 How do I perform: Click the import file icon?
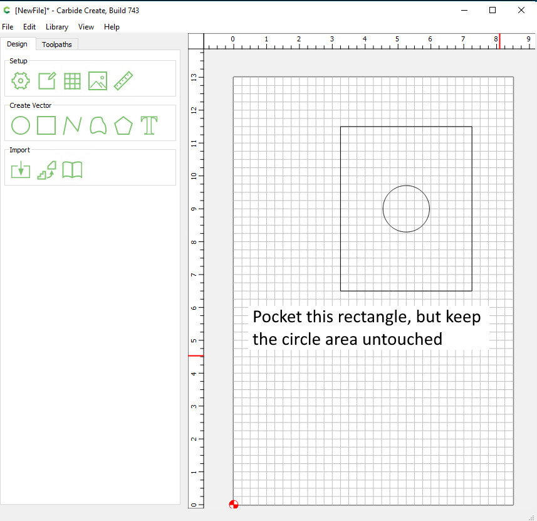coord(21,170)
